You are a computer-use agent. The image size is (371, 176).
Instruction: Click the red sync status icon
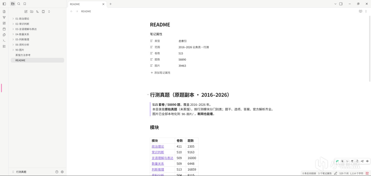click(x=367, y=173)
